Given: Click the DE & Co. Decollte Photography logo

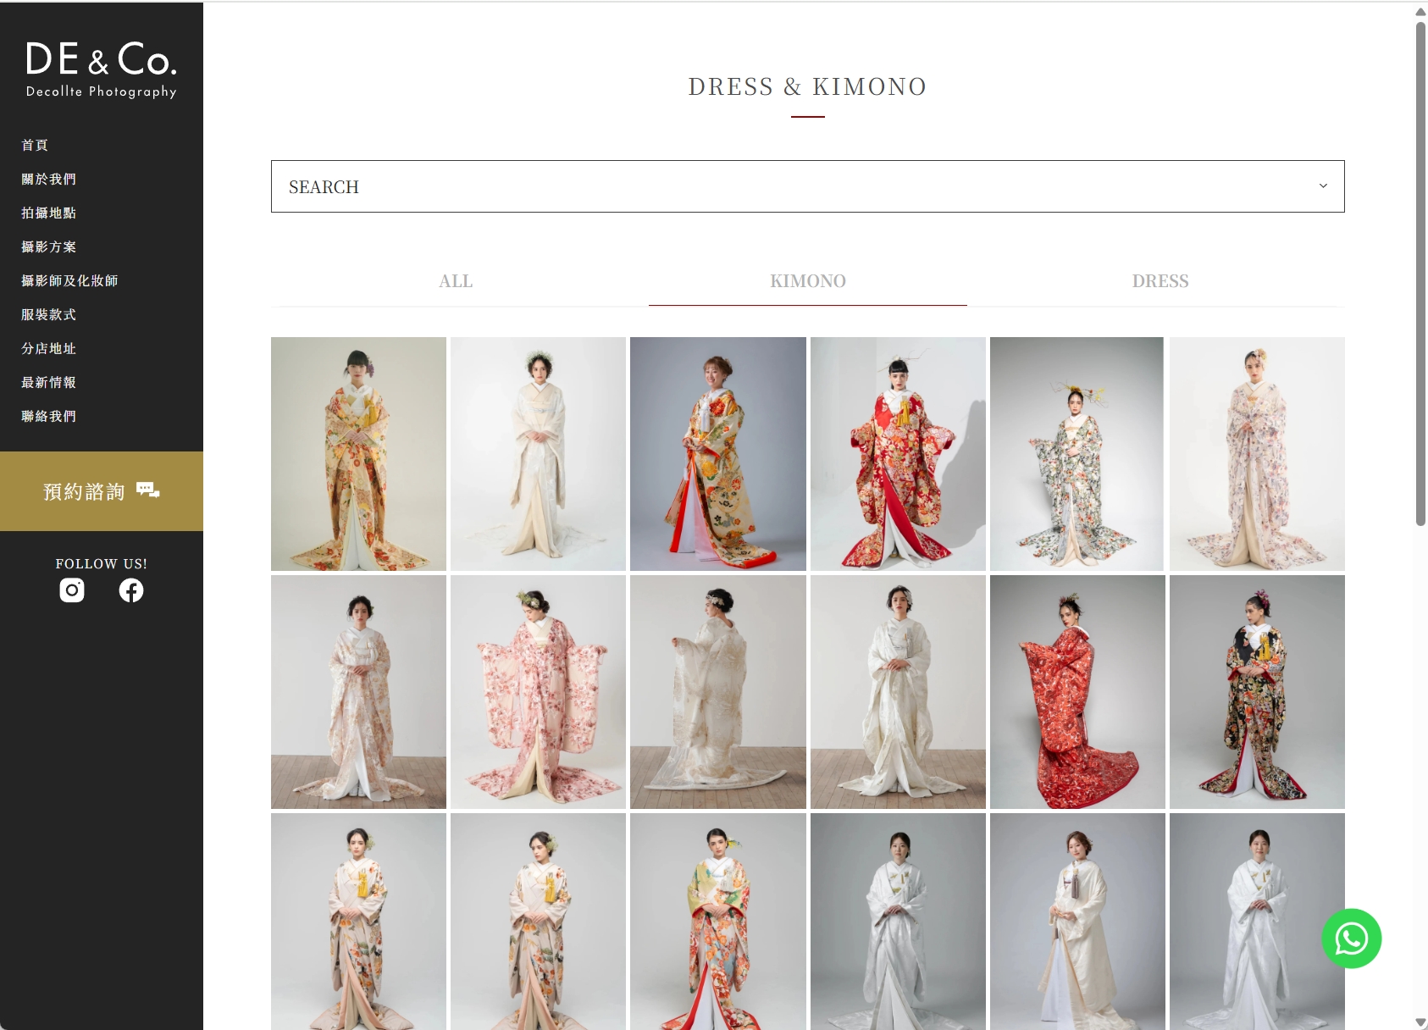Looking at the screenshot, I should [x=102, y=69].
